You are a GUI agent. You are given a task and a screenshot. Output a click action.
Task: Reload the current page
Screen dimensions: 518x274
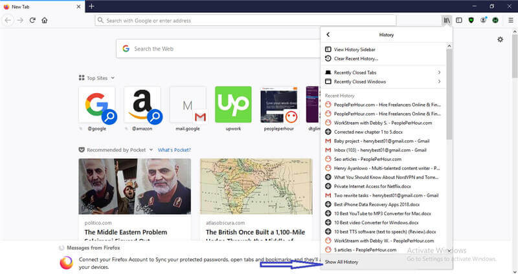coord(32,21)
